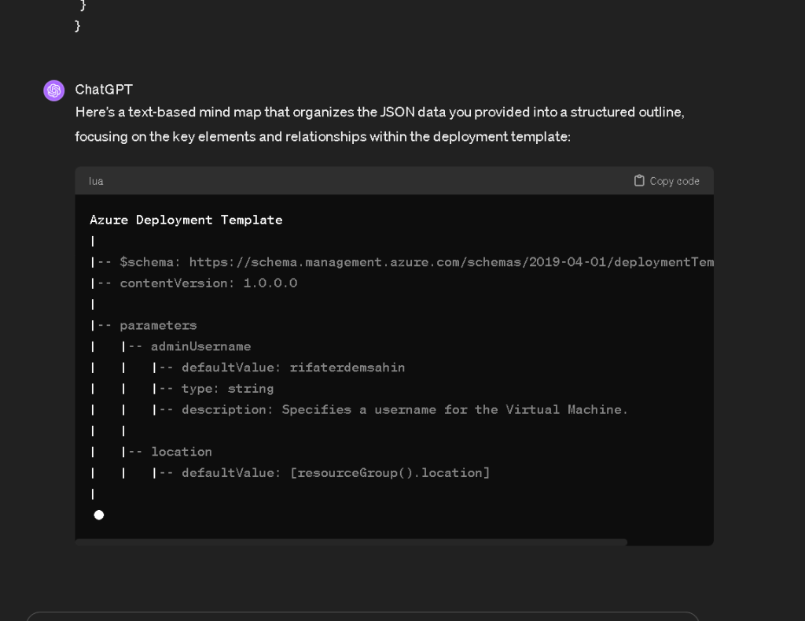Viewport: 805px width, 621px height.
Task: Click the 'Azure Deployment Template' heading line
Action: click(186, 220)
